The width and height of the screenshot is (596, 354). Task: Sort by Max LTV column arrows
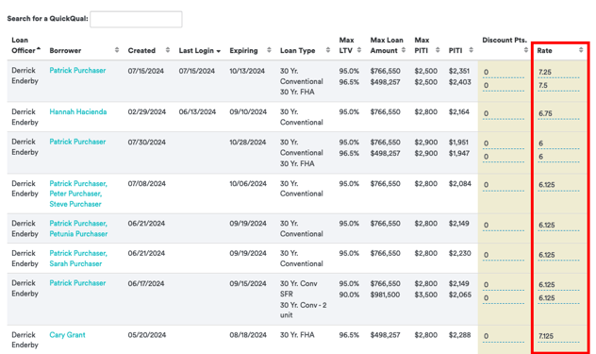[359, 50]
